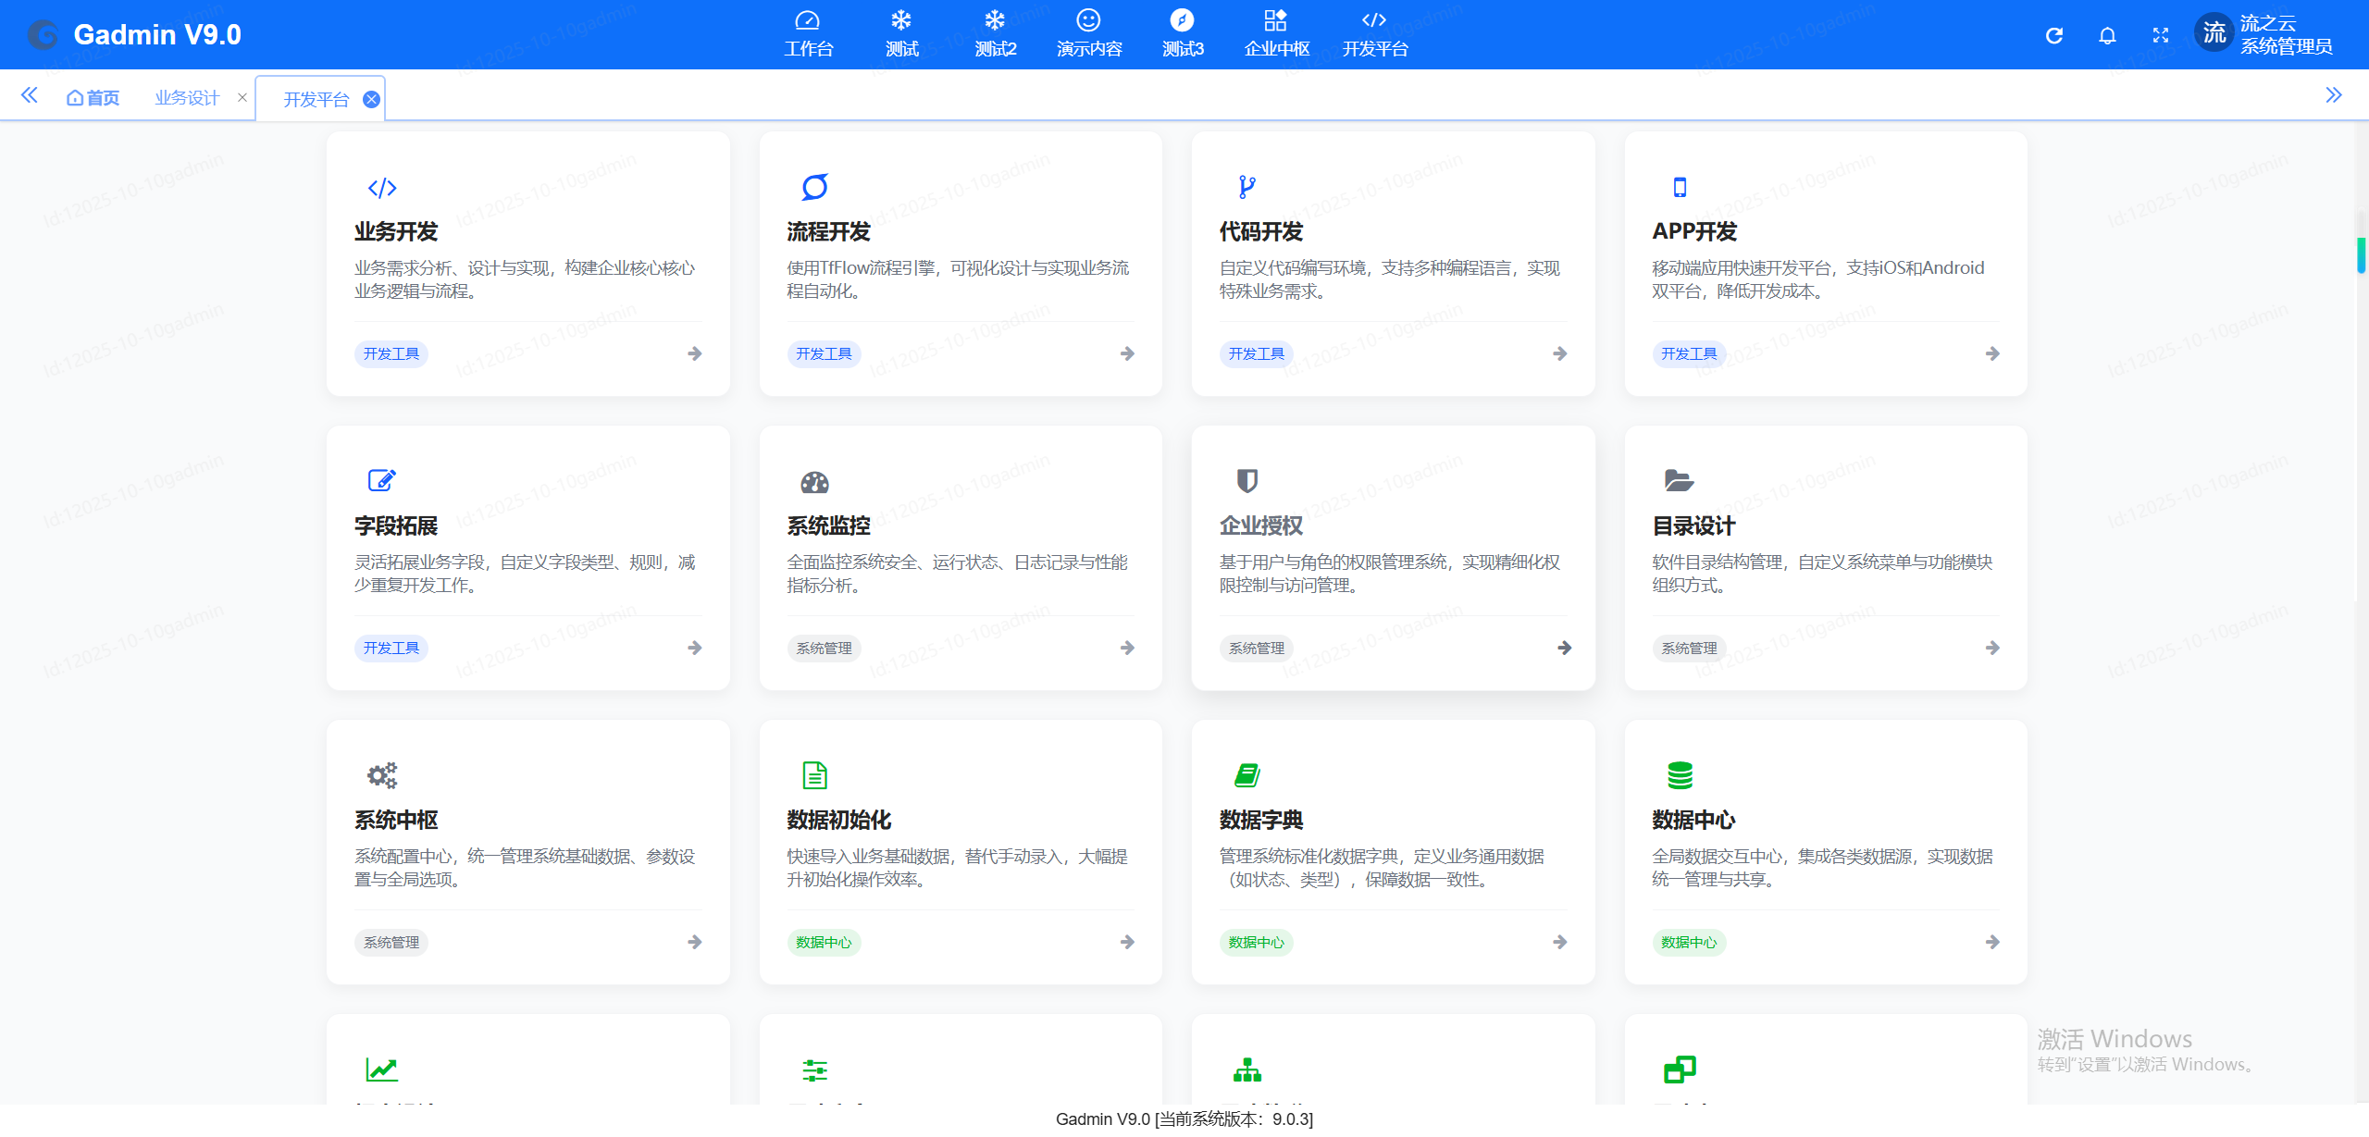Click the 系统中枢 gears icon
Screen dimensions: 2369x1137
(382, 775)
